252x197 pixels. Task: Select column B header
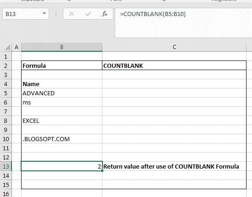62,47
